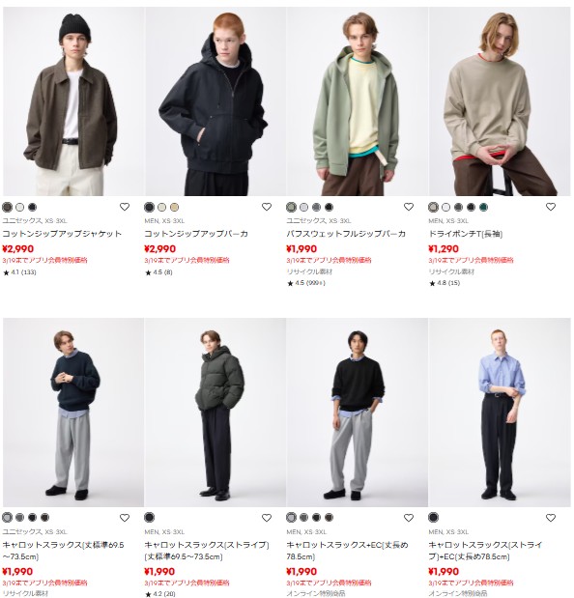Select black swatch for コットンジップアップジャケット
The width and height of the screenshot is (574, 598).
[33, 207]
